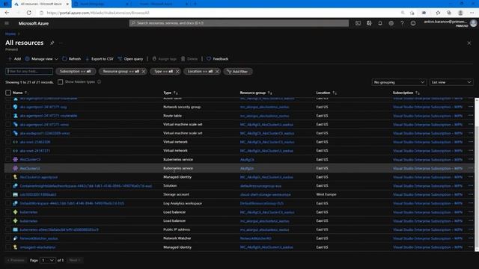Check the Storage account row checkbox
479x269 pixels.
(8, 194)
